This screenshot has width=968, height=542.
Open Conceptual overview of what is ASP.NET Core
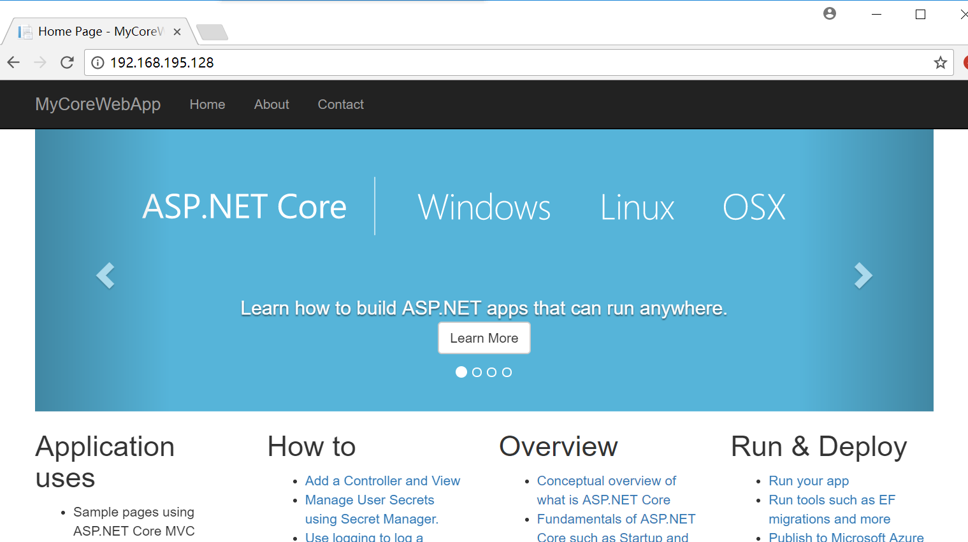[x=606, y=490]
